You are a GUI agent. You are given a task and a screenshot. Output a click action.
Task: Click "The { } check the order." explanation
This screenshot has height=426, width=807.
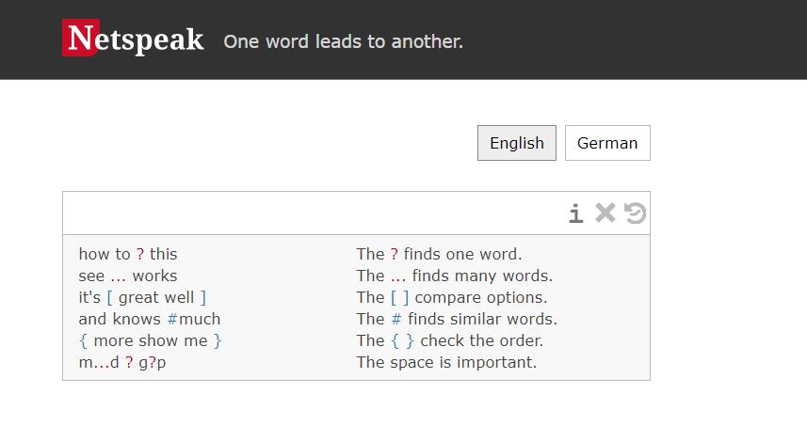point(449,340)
